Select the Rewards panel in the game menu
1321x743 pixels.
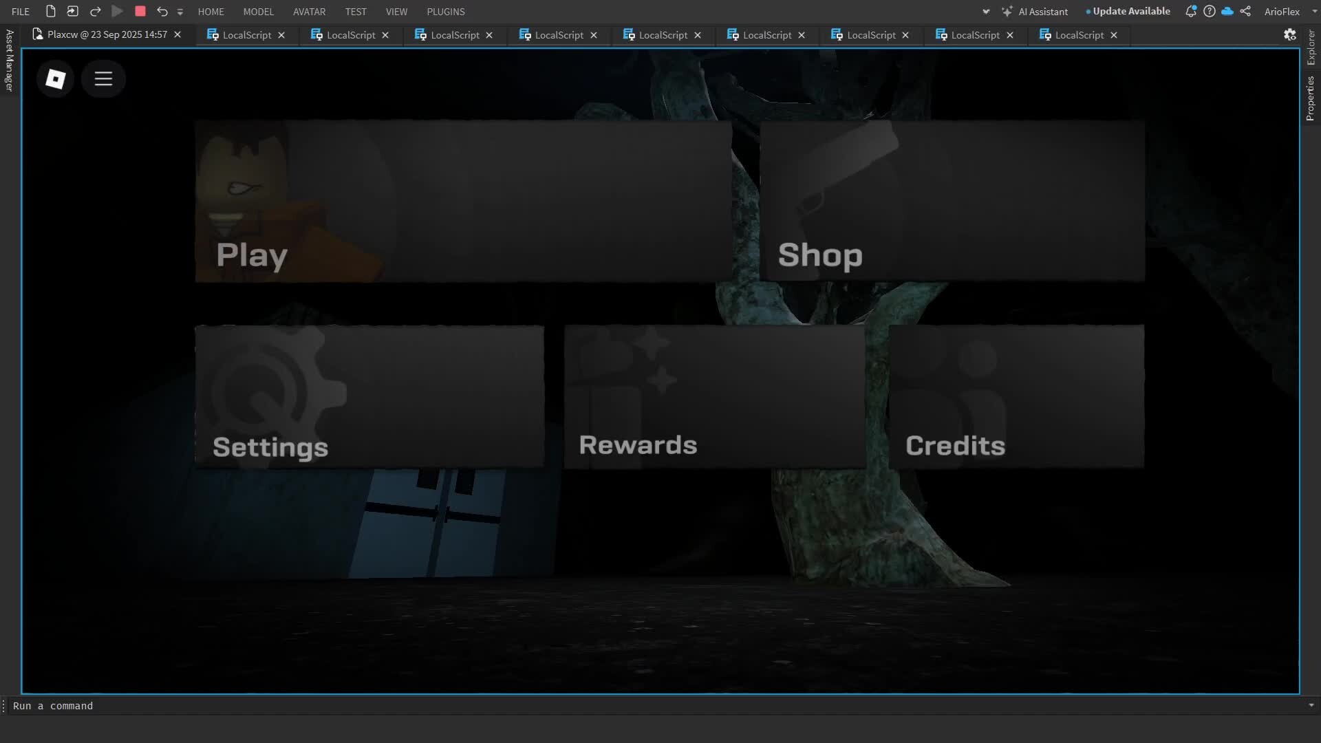tap(713, 396)
